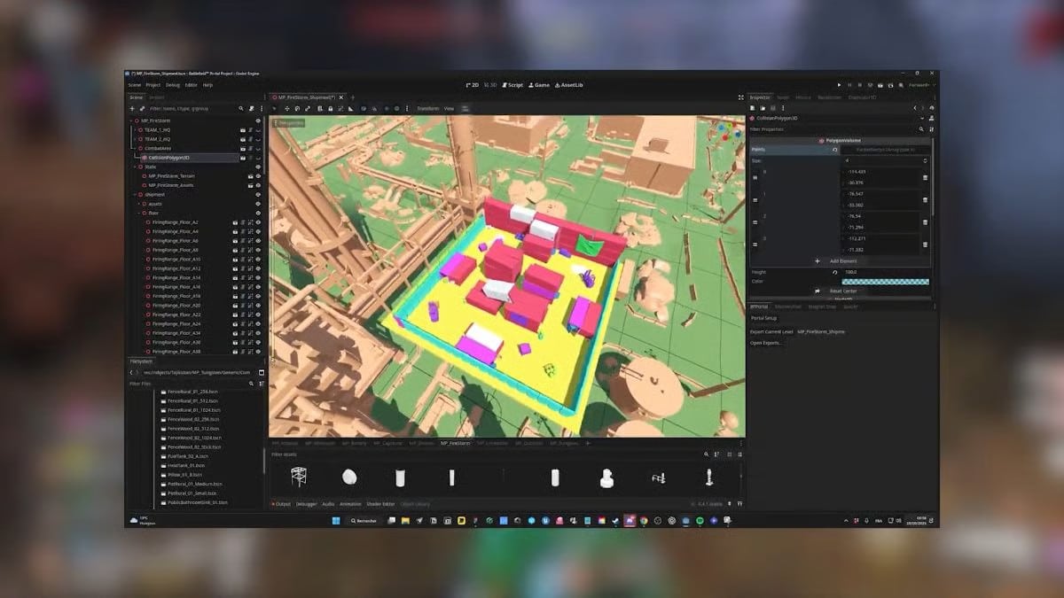The width and height of the screenshot is (1064, 598).
Task: Toggle visibility of MP_FireStorm_Terrain
Action: coord(258,175)
